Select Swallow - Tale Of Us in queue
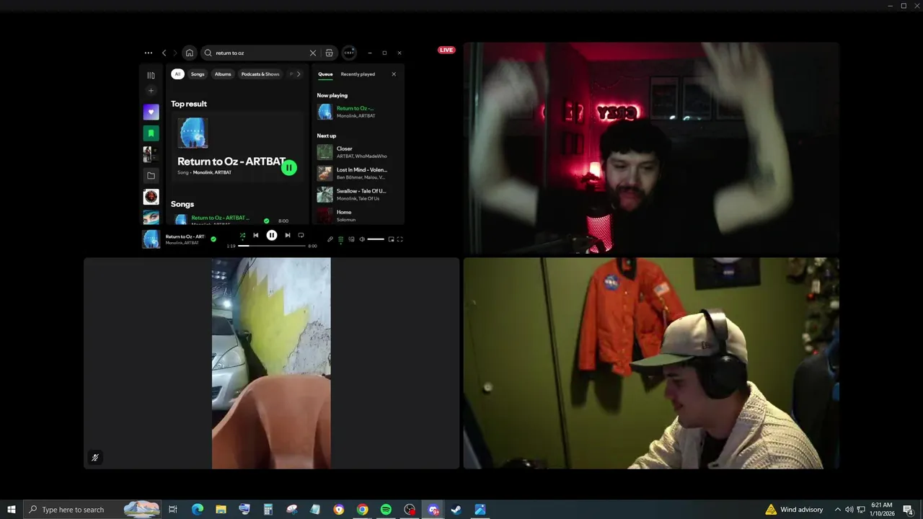Viewport: 923px width, 519px height. [x=356, y=194]
